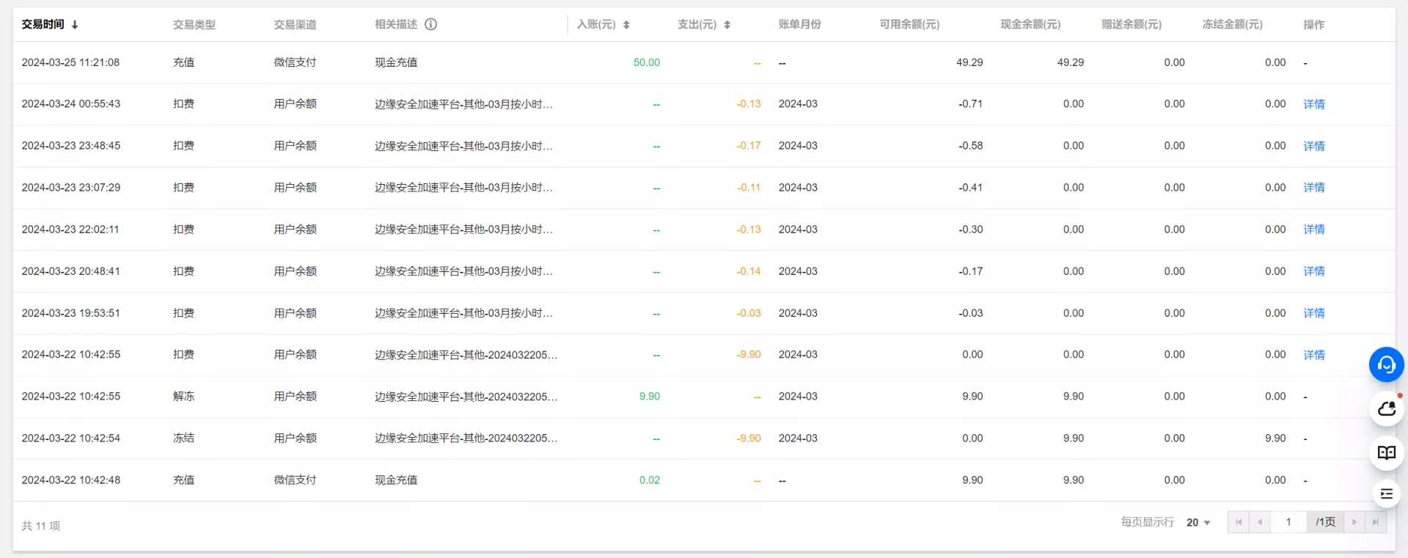Open 详情 for 2024-03-23 23:07:29 row
1408x558 pixels.
pos(1313,188)
